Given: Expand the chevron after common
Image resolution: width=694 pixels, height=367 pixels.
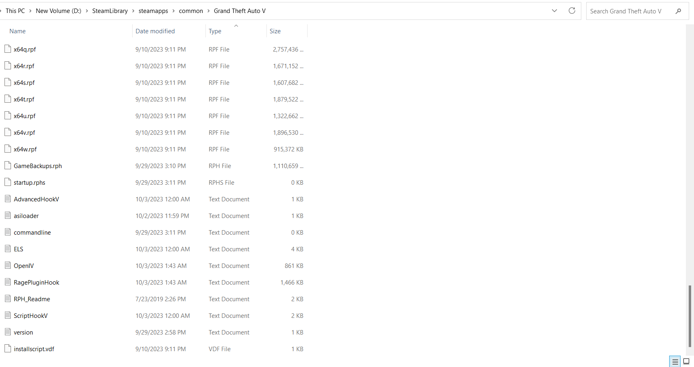Looking at the screenshot, I should 208,11.
